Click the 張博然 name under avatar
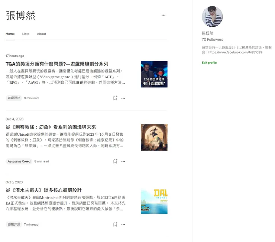Screen dimensions: 275x242 point(207,33)
